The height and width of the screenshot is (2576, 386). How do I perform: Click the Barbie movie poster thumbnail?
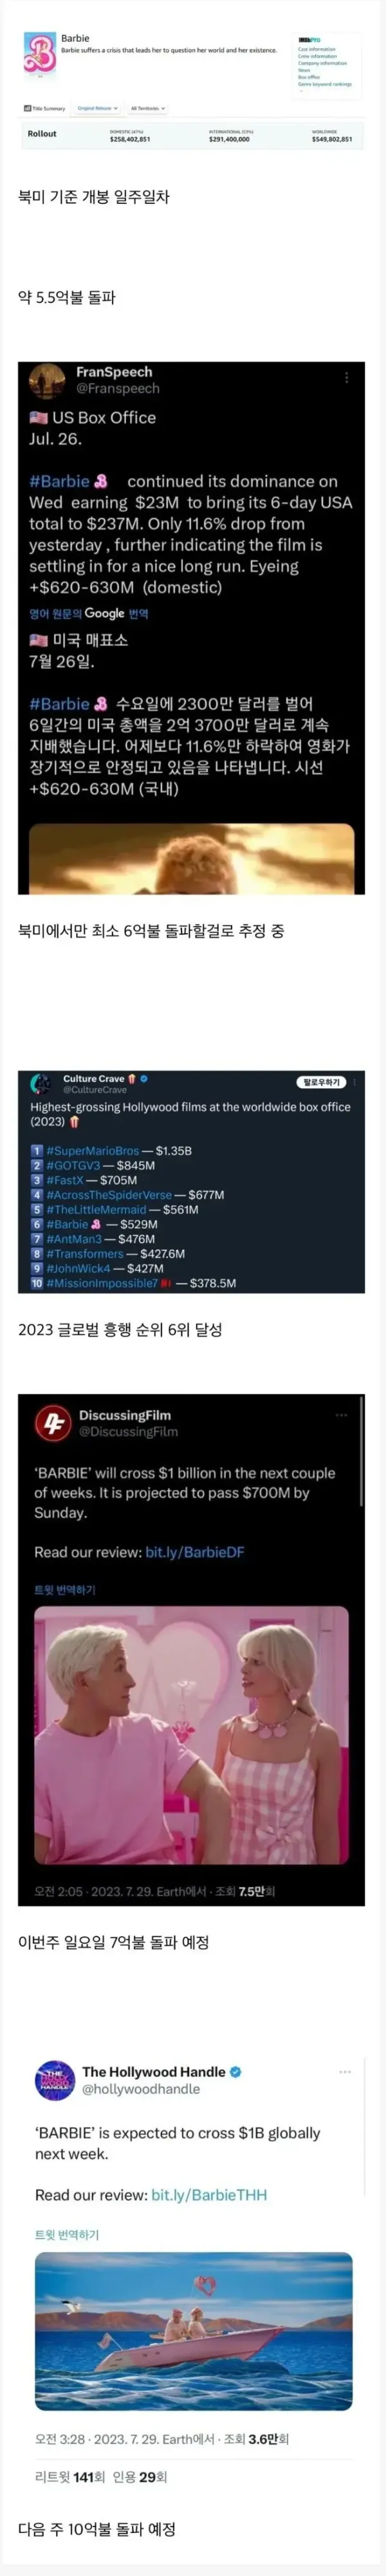point(40,54)
